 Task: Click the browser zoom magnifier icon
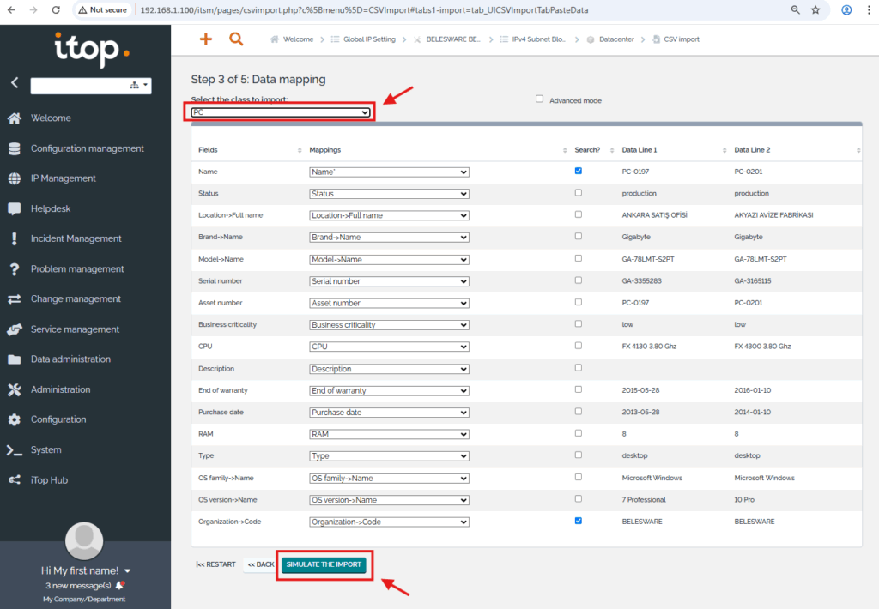pyautogui.click(x=796, y=10)
